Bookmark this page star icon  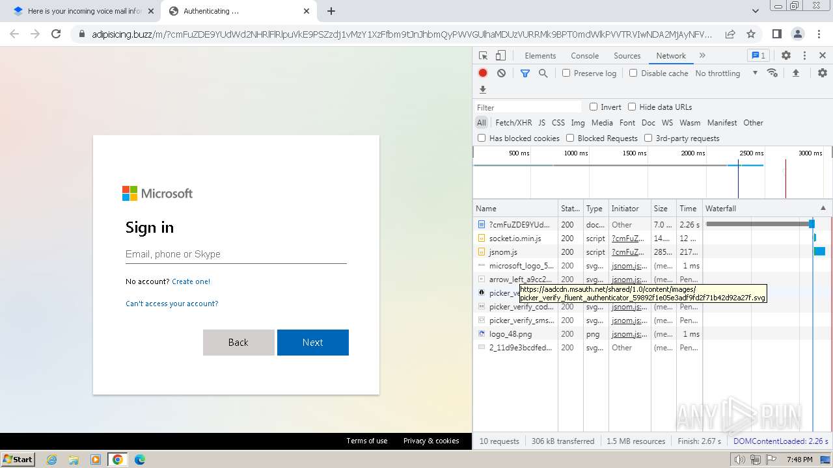[751, 34]
